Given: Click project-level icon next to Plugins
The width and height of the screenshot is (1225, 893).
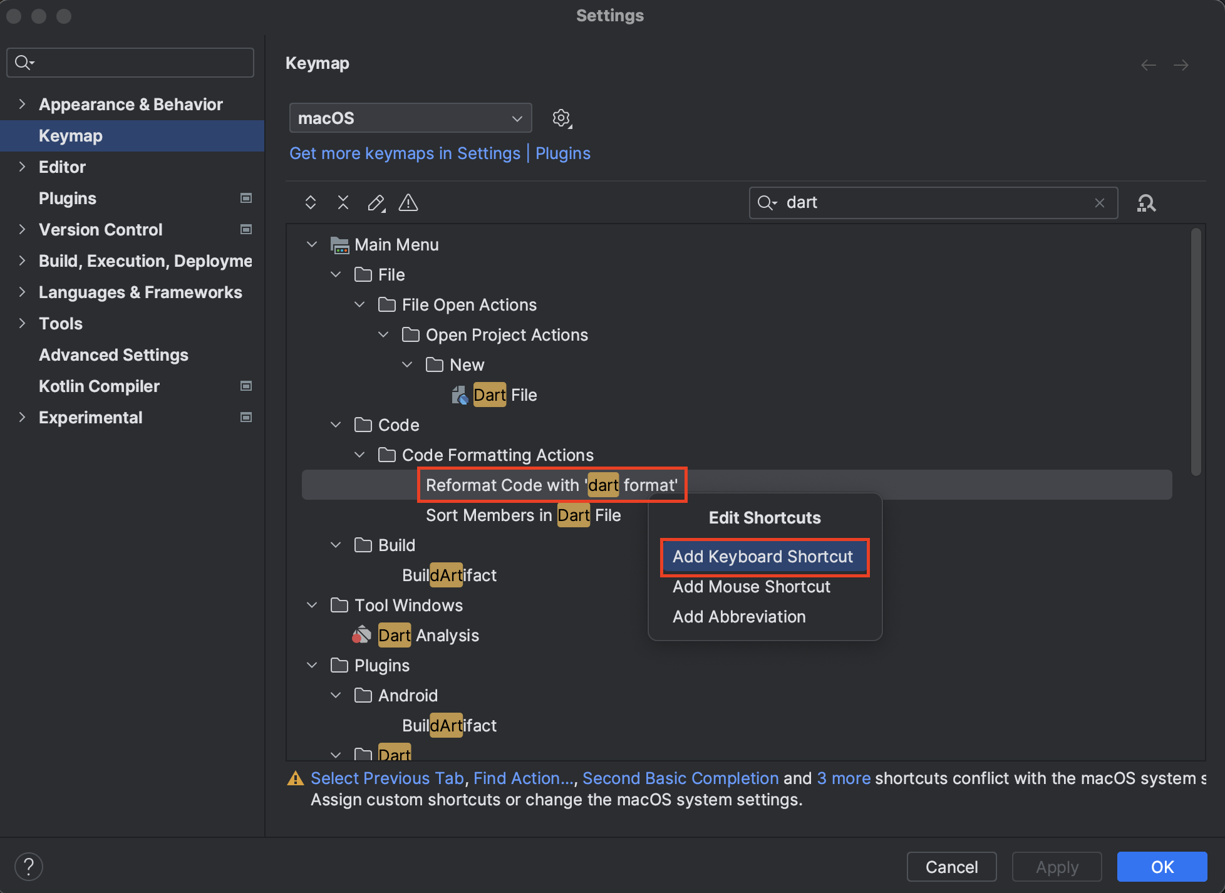Looking at the screenshot, I should (246, 198).
